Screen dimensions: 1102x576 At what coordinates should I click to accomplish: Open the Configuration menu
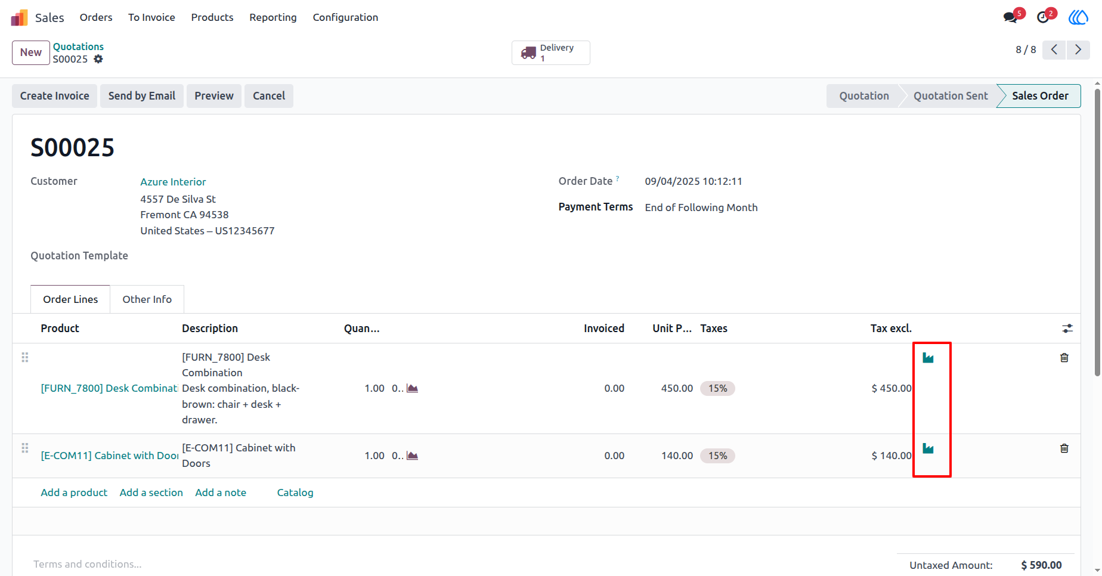pos(345,17)
